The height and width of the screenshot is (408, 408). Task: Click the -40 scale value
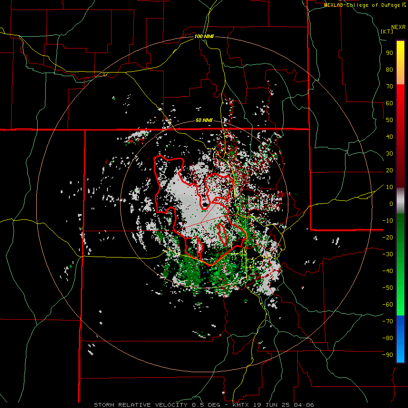[388, 271]
